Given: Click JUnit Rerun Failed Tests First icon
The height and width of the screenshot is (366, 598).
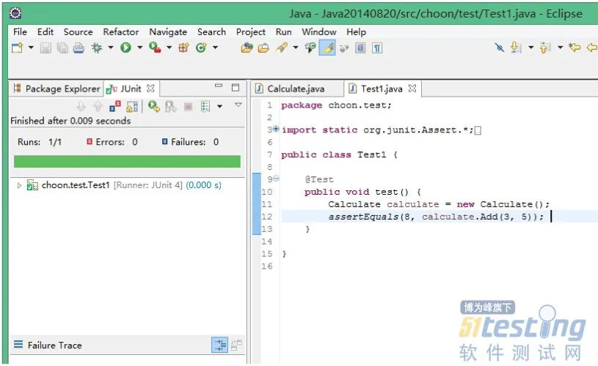Looking at the screenshot, I should pyautogui.click(x=170, y=107).
